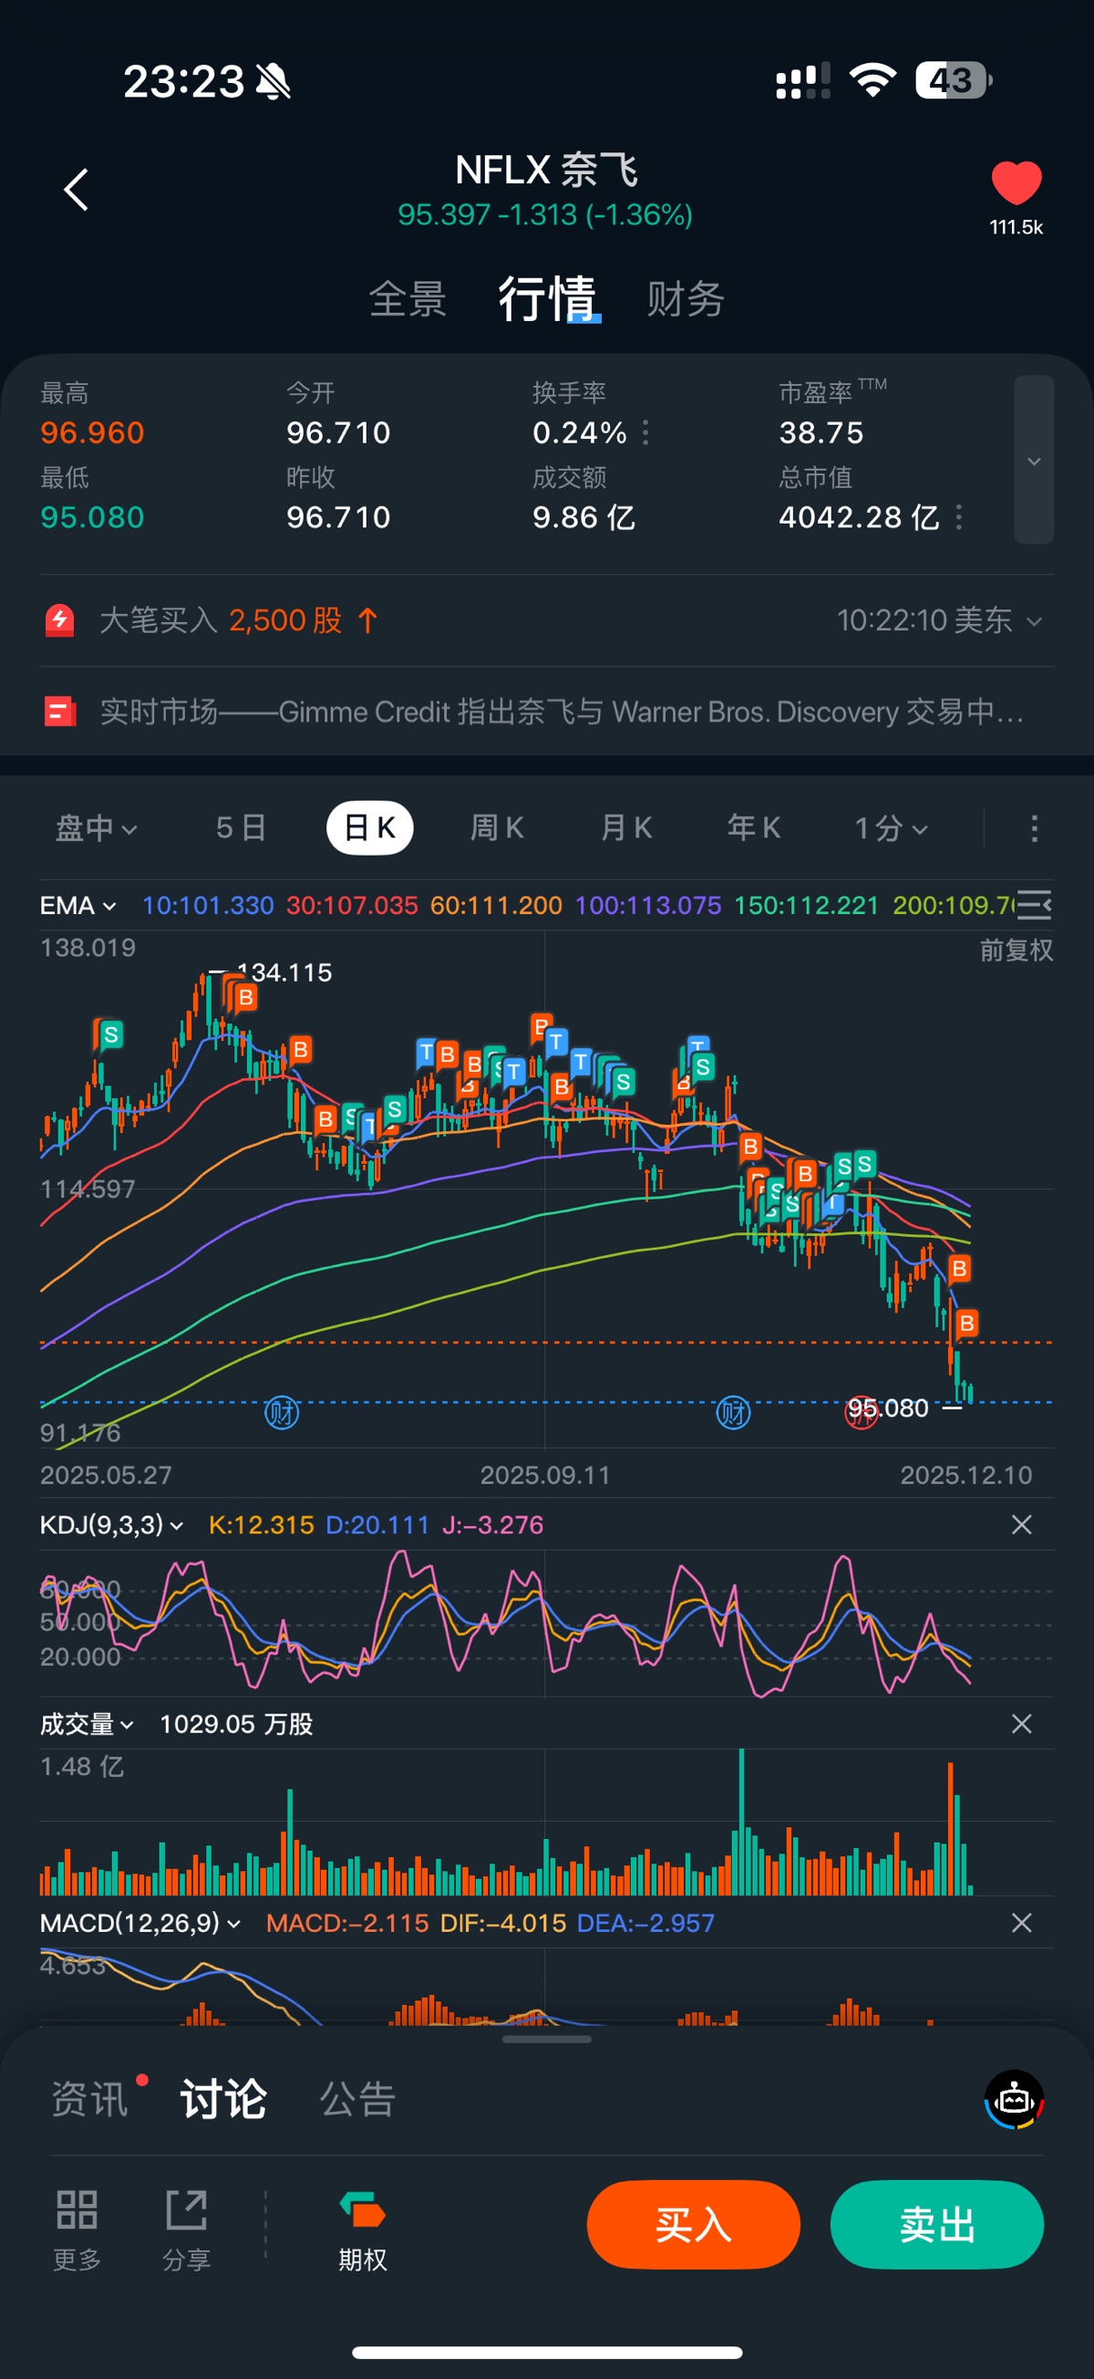
Task: Open the EMA indicator dropdown
Action: pos(78,905)
